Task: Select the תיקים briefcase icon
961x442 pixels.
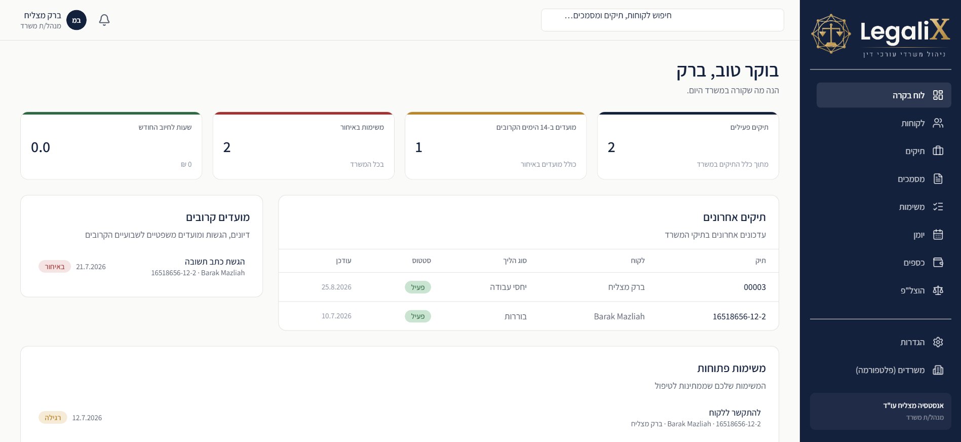Action: [938, 151]
